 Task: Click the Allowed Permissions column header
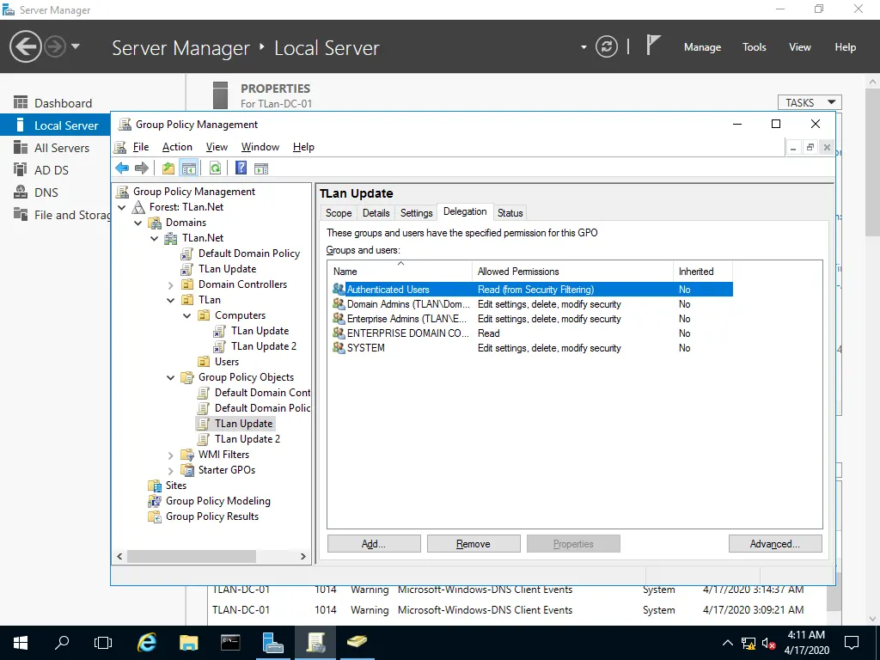coord(572,271)
